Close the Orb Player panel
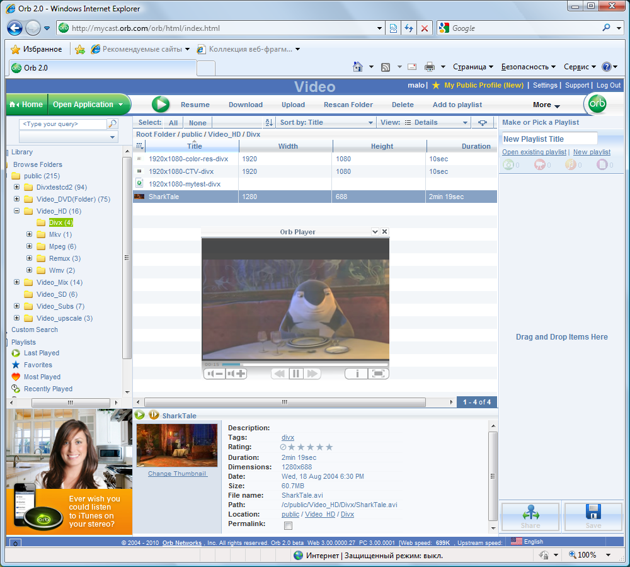 pos(384,231)
